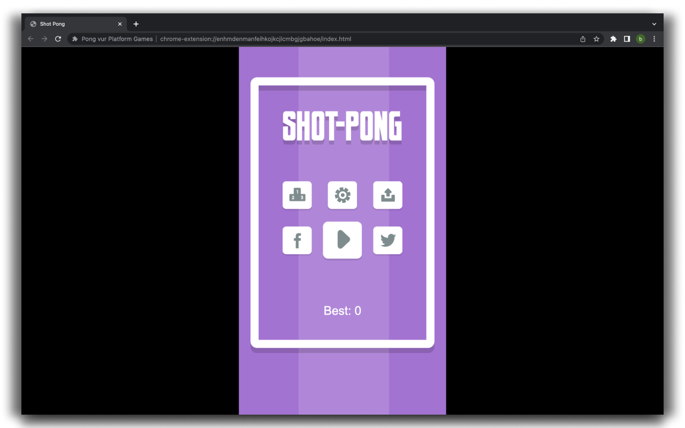Open the Twitter bird icon
685x428 pixels.
click(387, 240)
